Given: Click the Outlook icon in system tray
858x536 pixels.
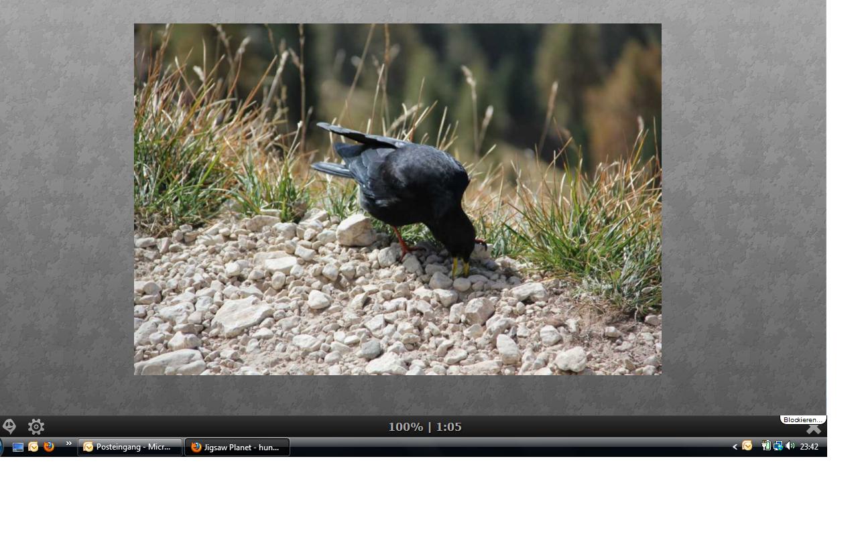Looking at the screenshot, I should (747, 446).
